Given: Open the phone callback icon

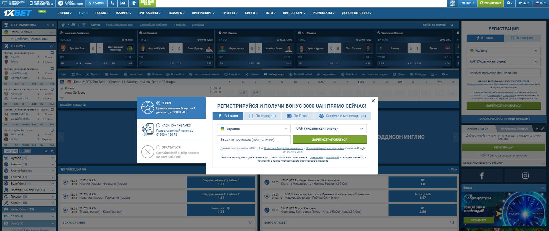Looking at the screenshot, I should (x=112, y=3).
